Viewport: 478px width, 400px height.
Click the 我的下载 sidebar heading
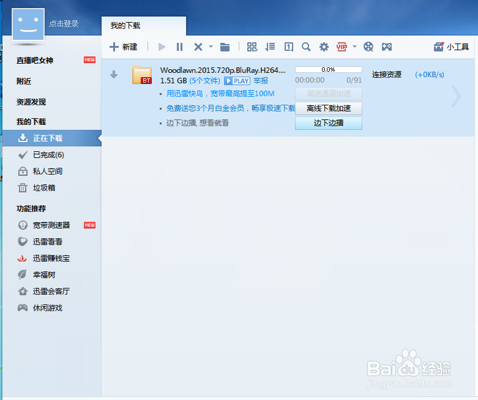(x=31, y=122)
